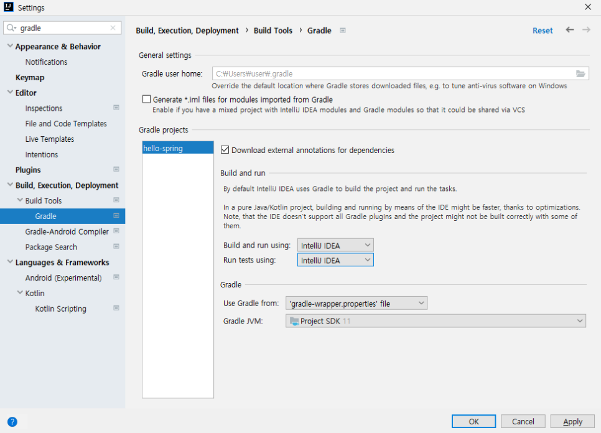Confirm settings with OK button
The image size is (601, 433).
point(473,422)
